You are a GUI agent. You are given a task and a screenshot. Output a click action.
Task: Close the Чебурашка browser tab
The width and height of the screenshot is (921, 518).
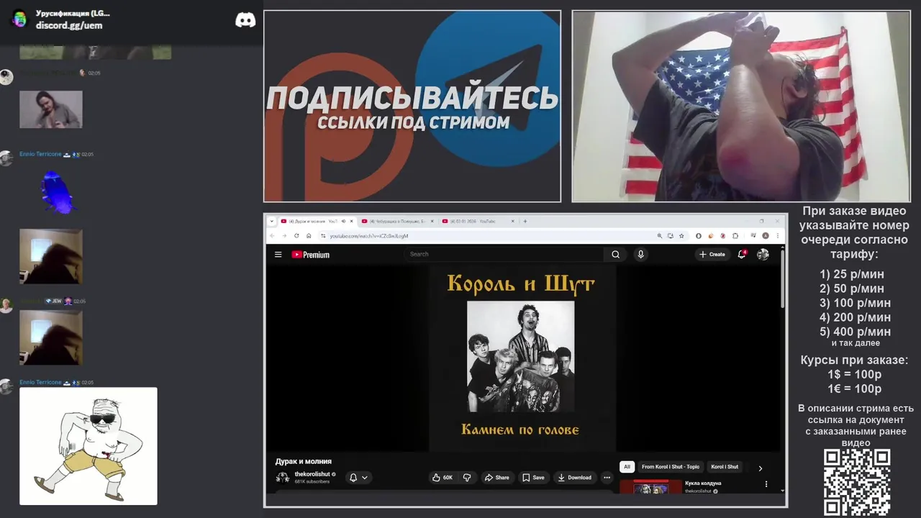point(432,221)
